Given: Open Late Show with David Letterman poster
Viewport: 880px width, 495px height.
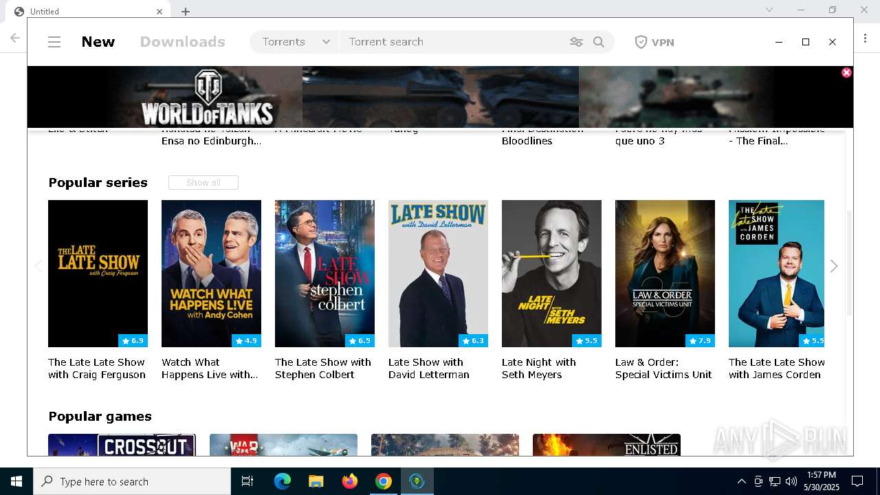Looking at the screenshot, I should tap(438, 274).
